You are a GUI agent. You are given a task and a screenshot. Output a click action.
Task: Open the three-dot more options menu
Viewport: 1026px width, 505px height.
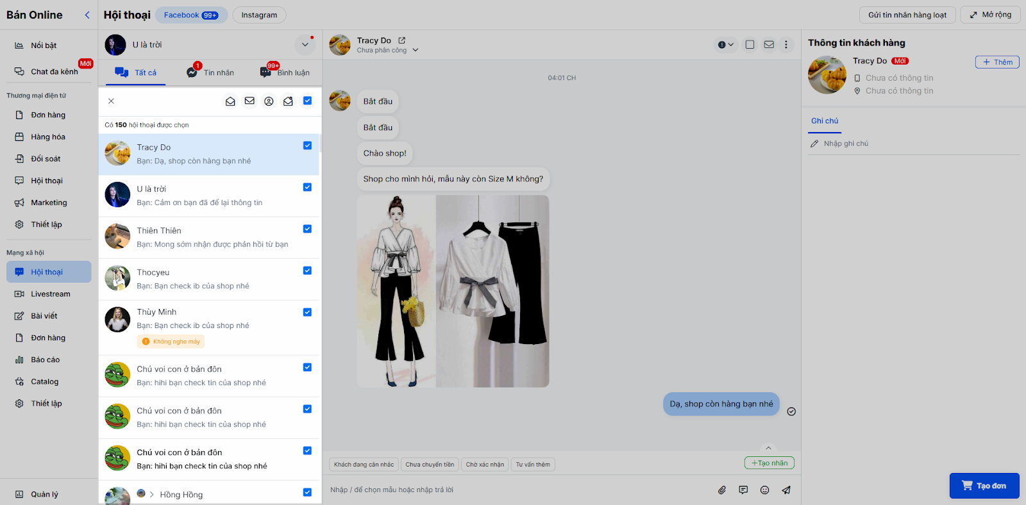pyautogui.click(x=786, y=45)
